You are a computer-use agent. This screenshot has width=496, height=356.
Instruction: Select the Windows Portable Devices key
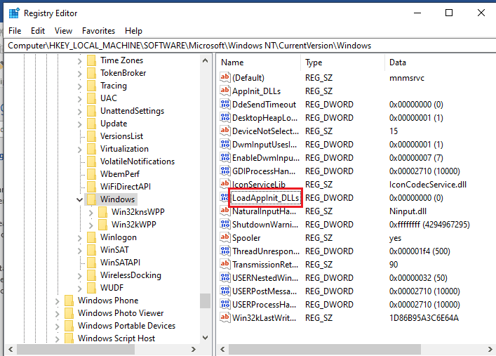(x=126, y=326)
